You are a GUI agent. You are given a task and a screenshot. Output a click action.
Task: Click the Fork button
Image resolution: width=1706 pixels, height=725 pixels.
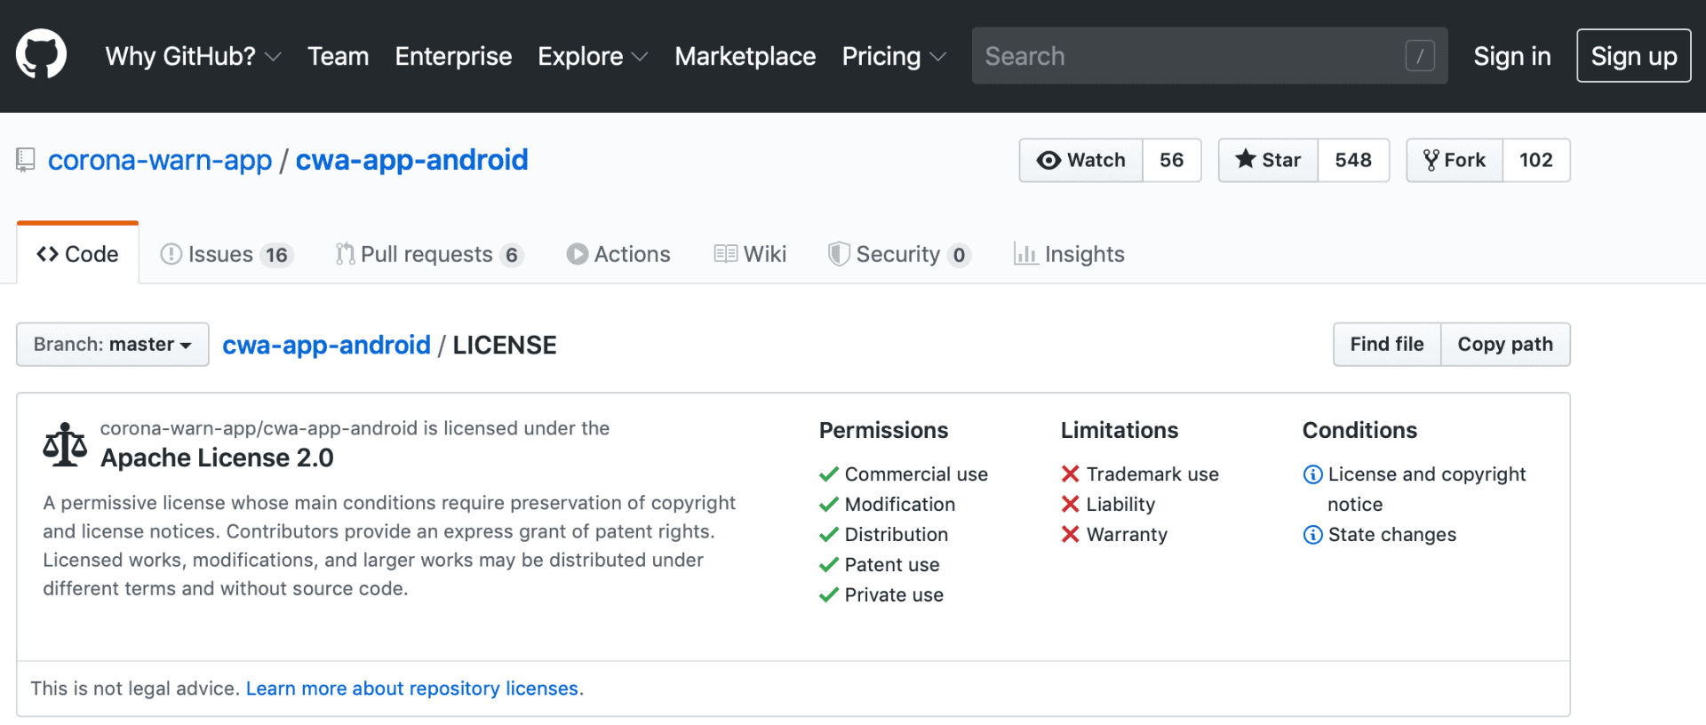point(1455,160)
